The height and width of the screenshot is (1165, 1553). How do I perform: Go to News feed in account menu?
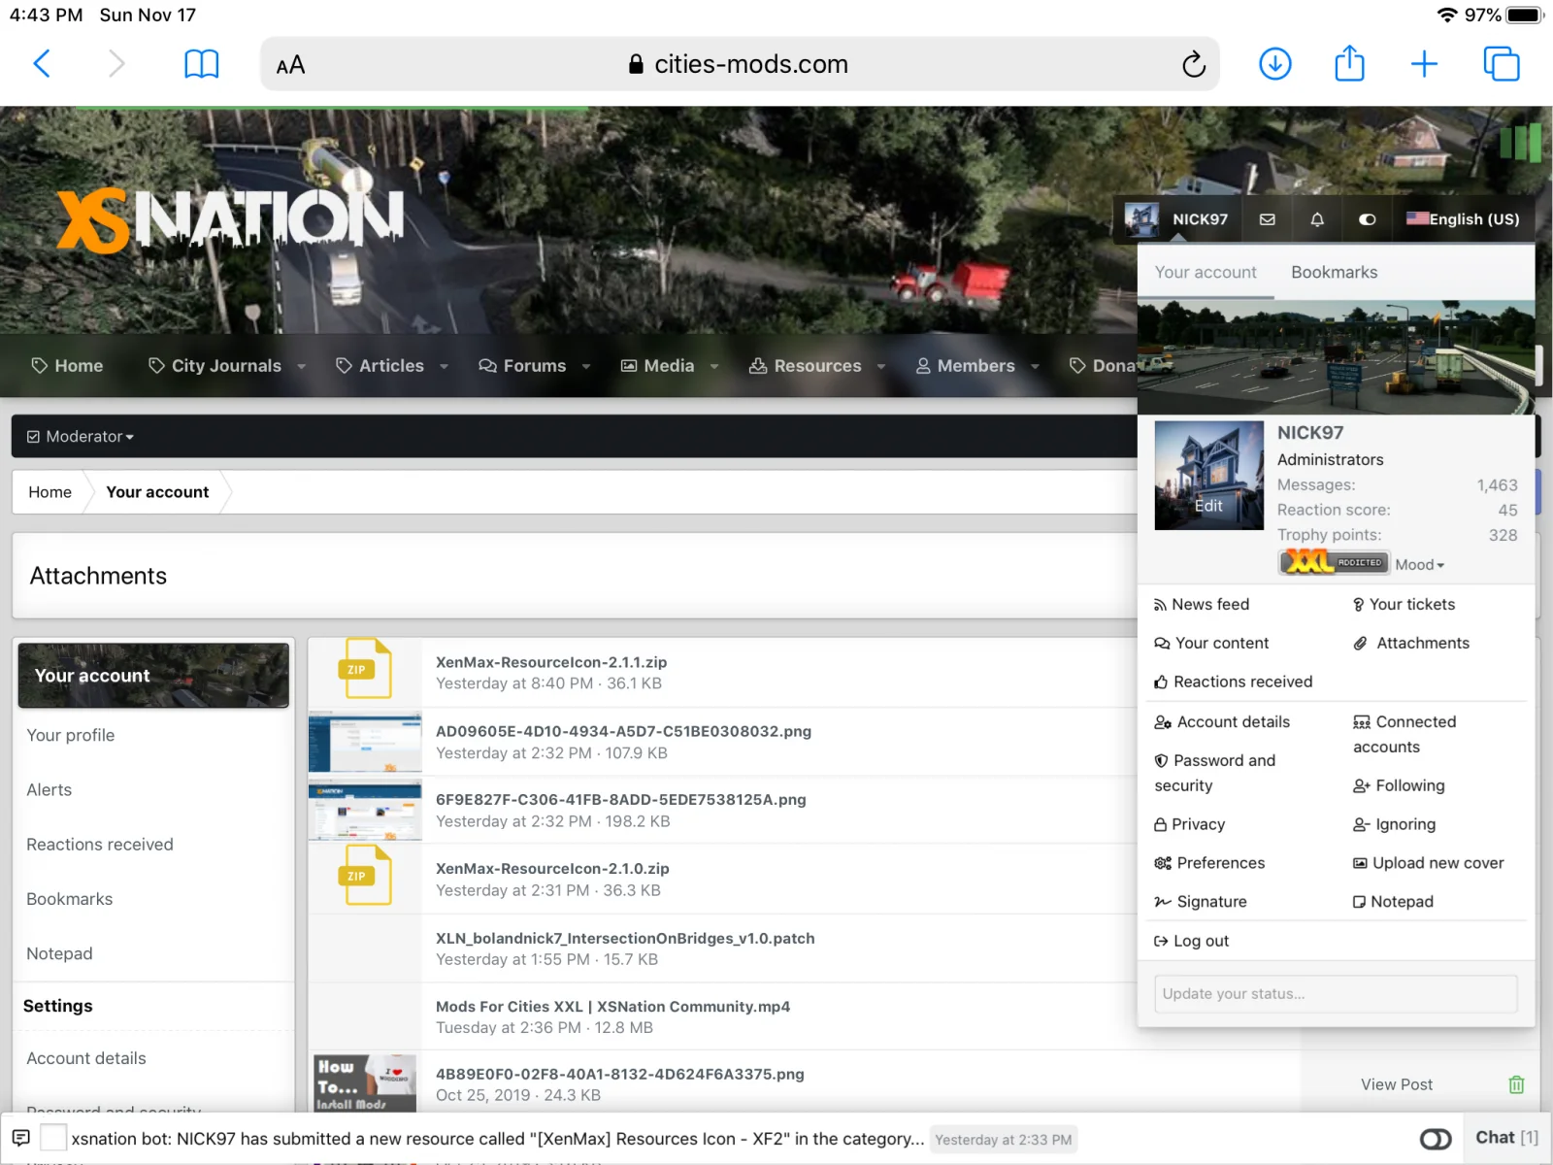point(1202,604)
